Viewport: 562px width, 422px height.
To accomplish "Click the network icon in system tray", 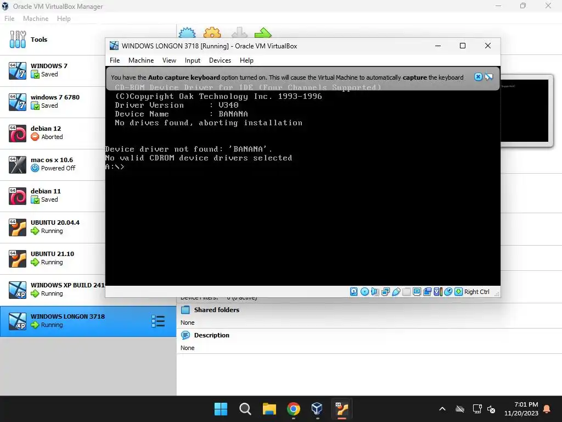I will [477, 409].
